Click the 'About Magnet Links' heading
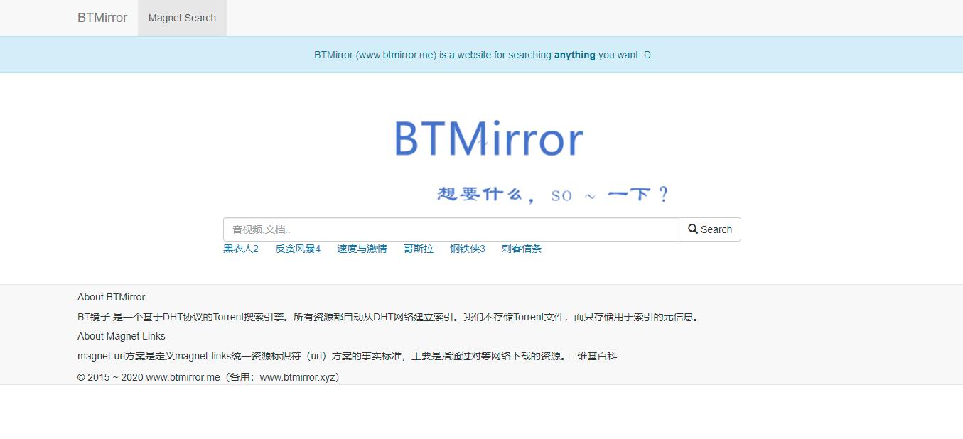The width and height of the screenshot is (963, 439). [x=122, y=336]
